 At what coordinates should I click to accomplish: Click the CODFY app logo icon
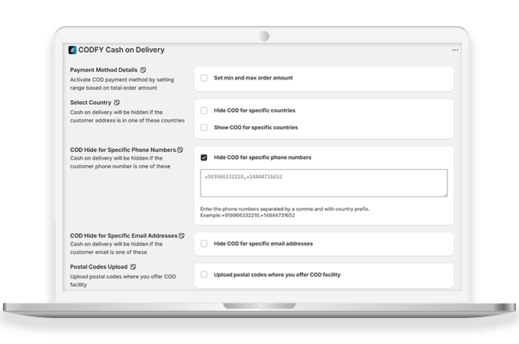pyautogui.click(x=73, y=50)
